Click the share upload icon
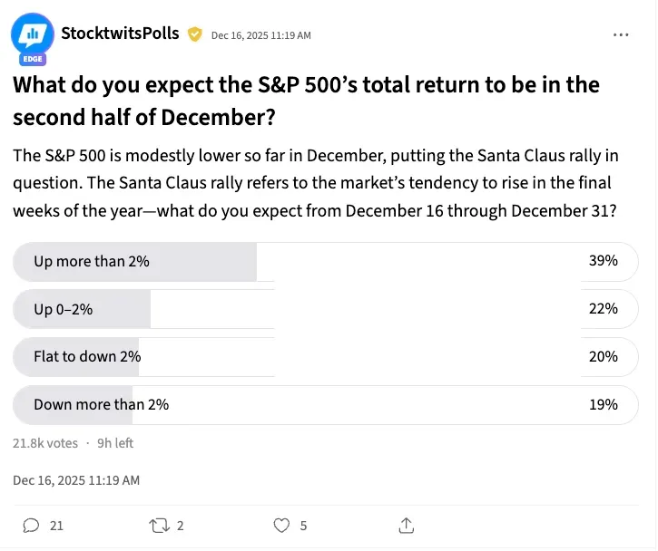The height and width of the screenshot is (551, 658). (x=407, y=525)
